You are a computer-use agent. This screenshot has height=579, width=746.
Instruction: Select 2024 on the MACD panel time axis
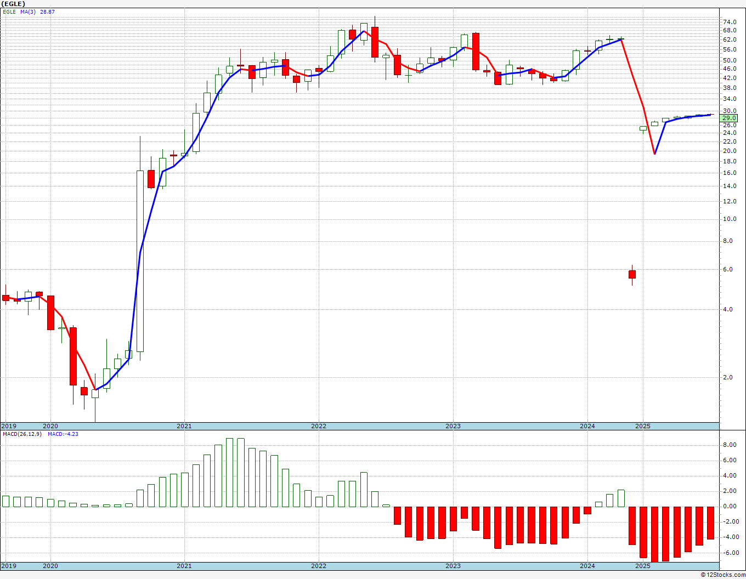587,566
